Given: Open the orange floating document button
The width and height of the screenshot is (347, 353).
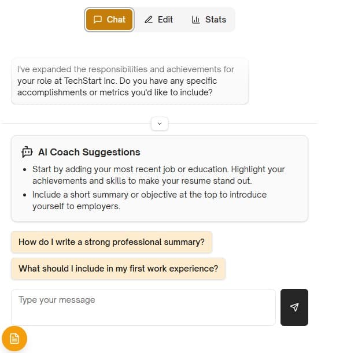Looking at the screenshot, I should [14, 339].
